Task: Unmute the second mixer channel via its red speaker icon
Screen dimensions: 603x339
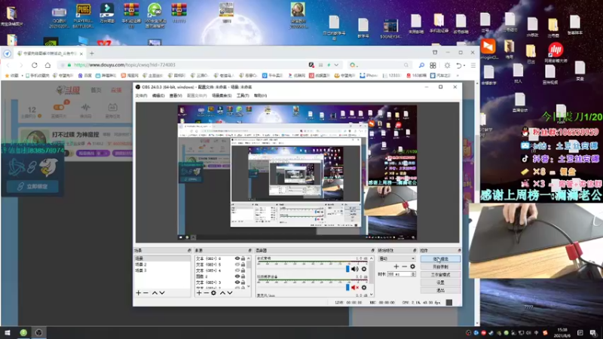Action: 354,288
